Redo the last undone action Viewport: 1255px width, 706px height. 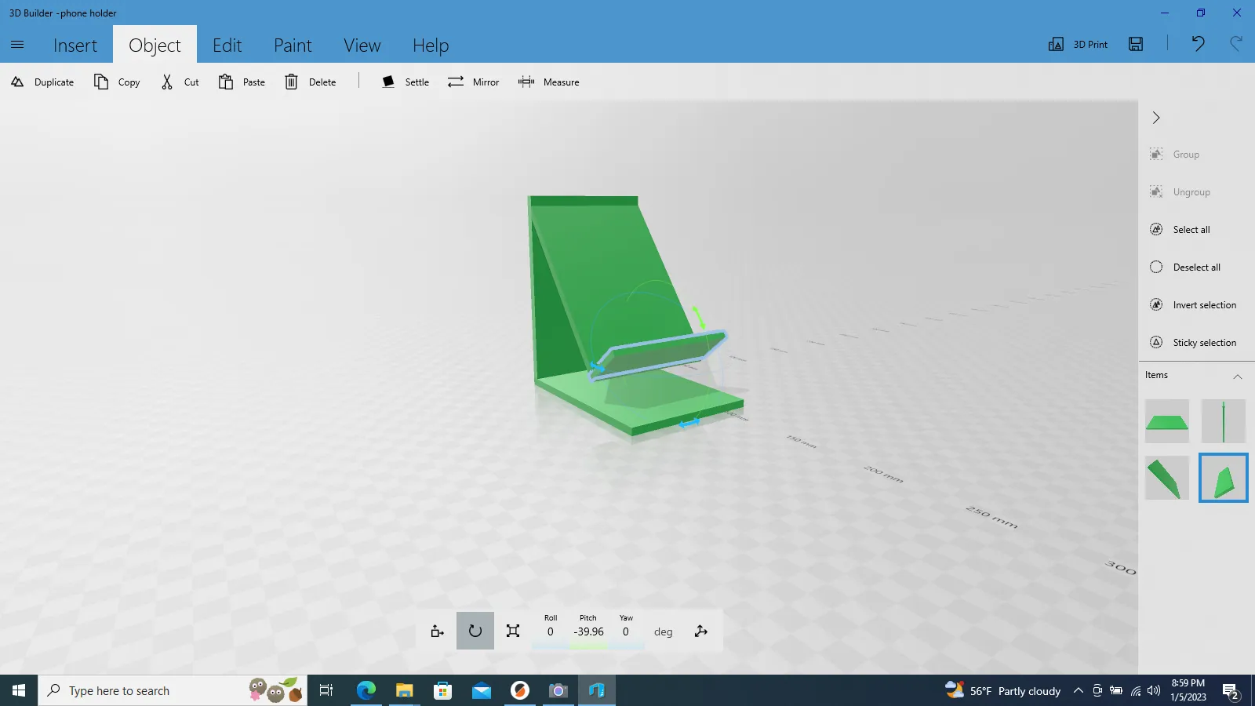1236,44
